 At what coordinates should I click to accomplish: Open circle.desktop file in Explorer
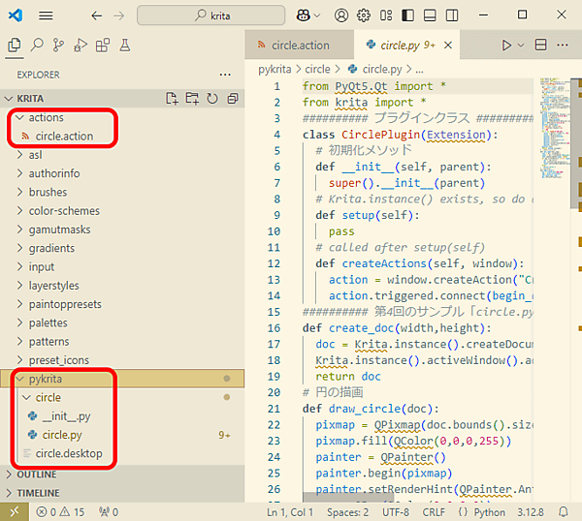click(x=68, y=453)
